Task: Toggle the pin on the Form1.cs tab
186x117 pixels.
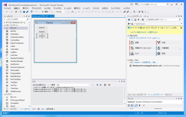Action: 51,16
